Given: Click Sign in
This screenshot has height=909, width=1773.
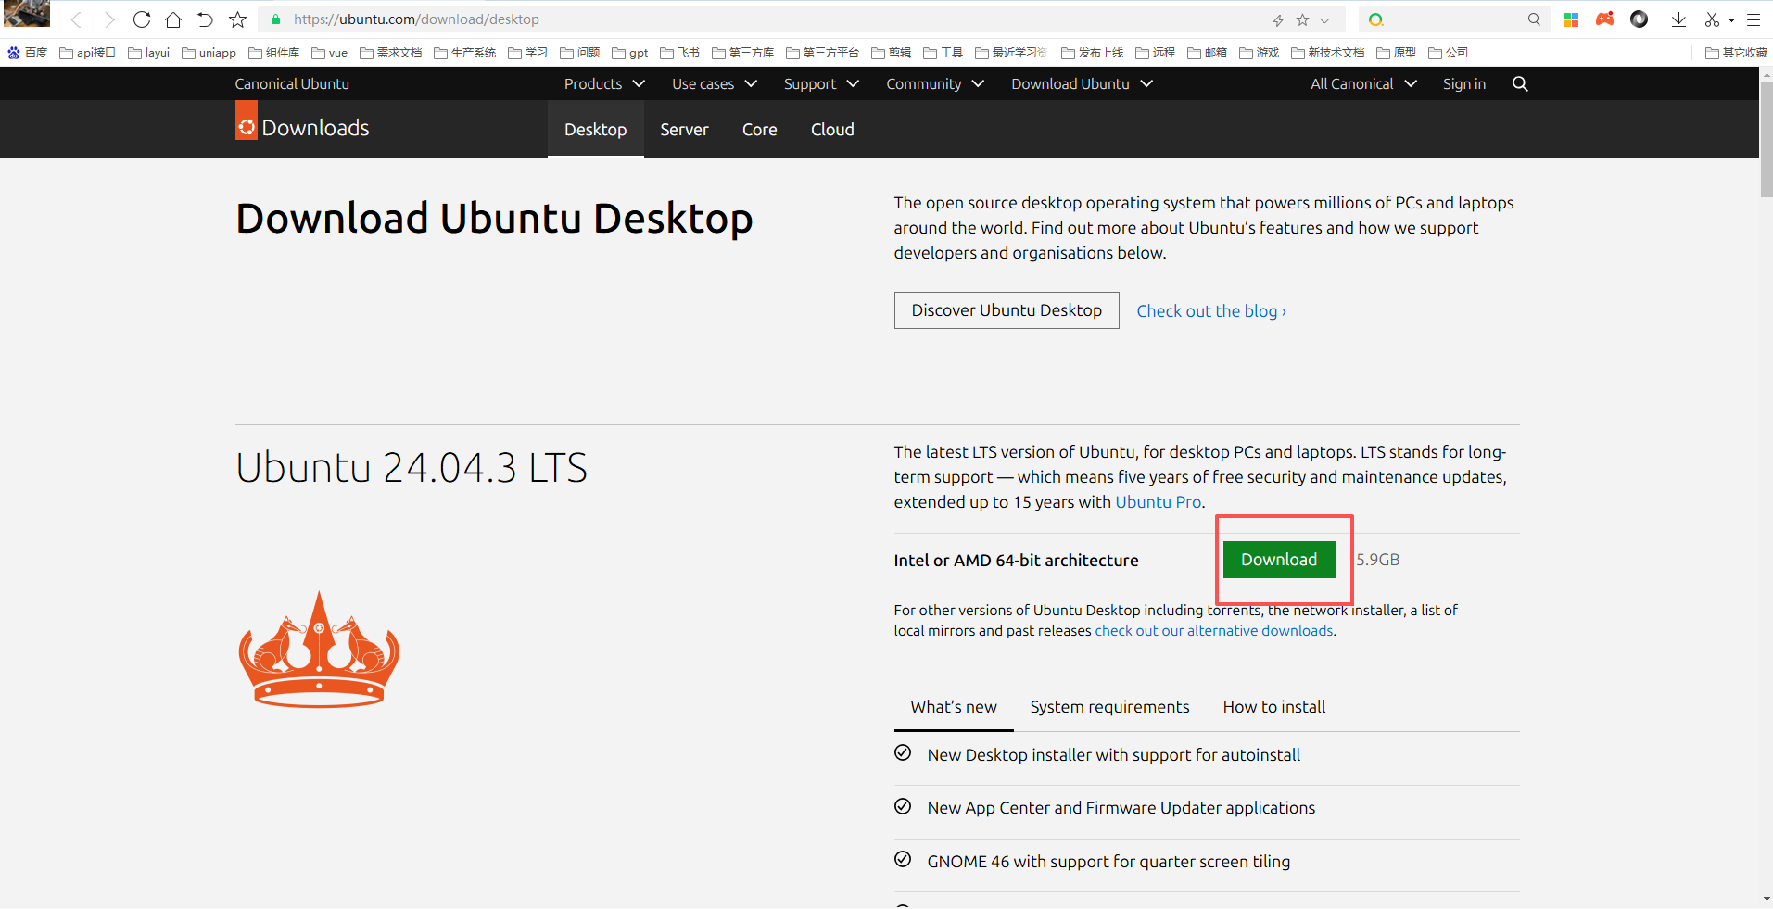Looking at the screenshot, I should [1464, 83].
